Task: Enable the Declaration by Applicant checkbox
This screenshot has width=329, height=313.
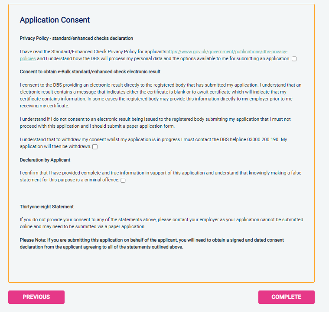Action: click(x=123, y=180)
